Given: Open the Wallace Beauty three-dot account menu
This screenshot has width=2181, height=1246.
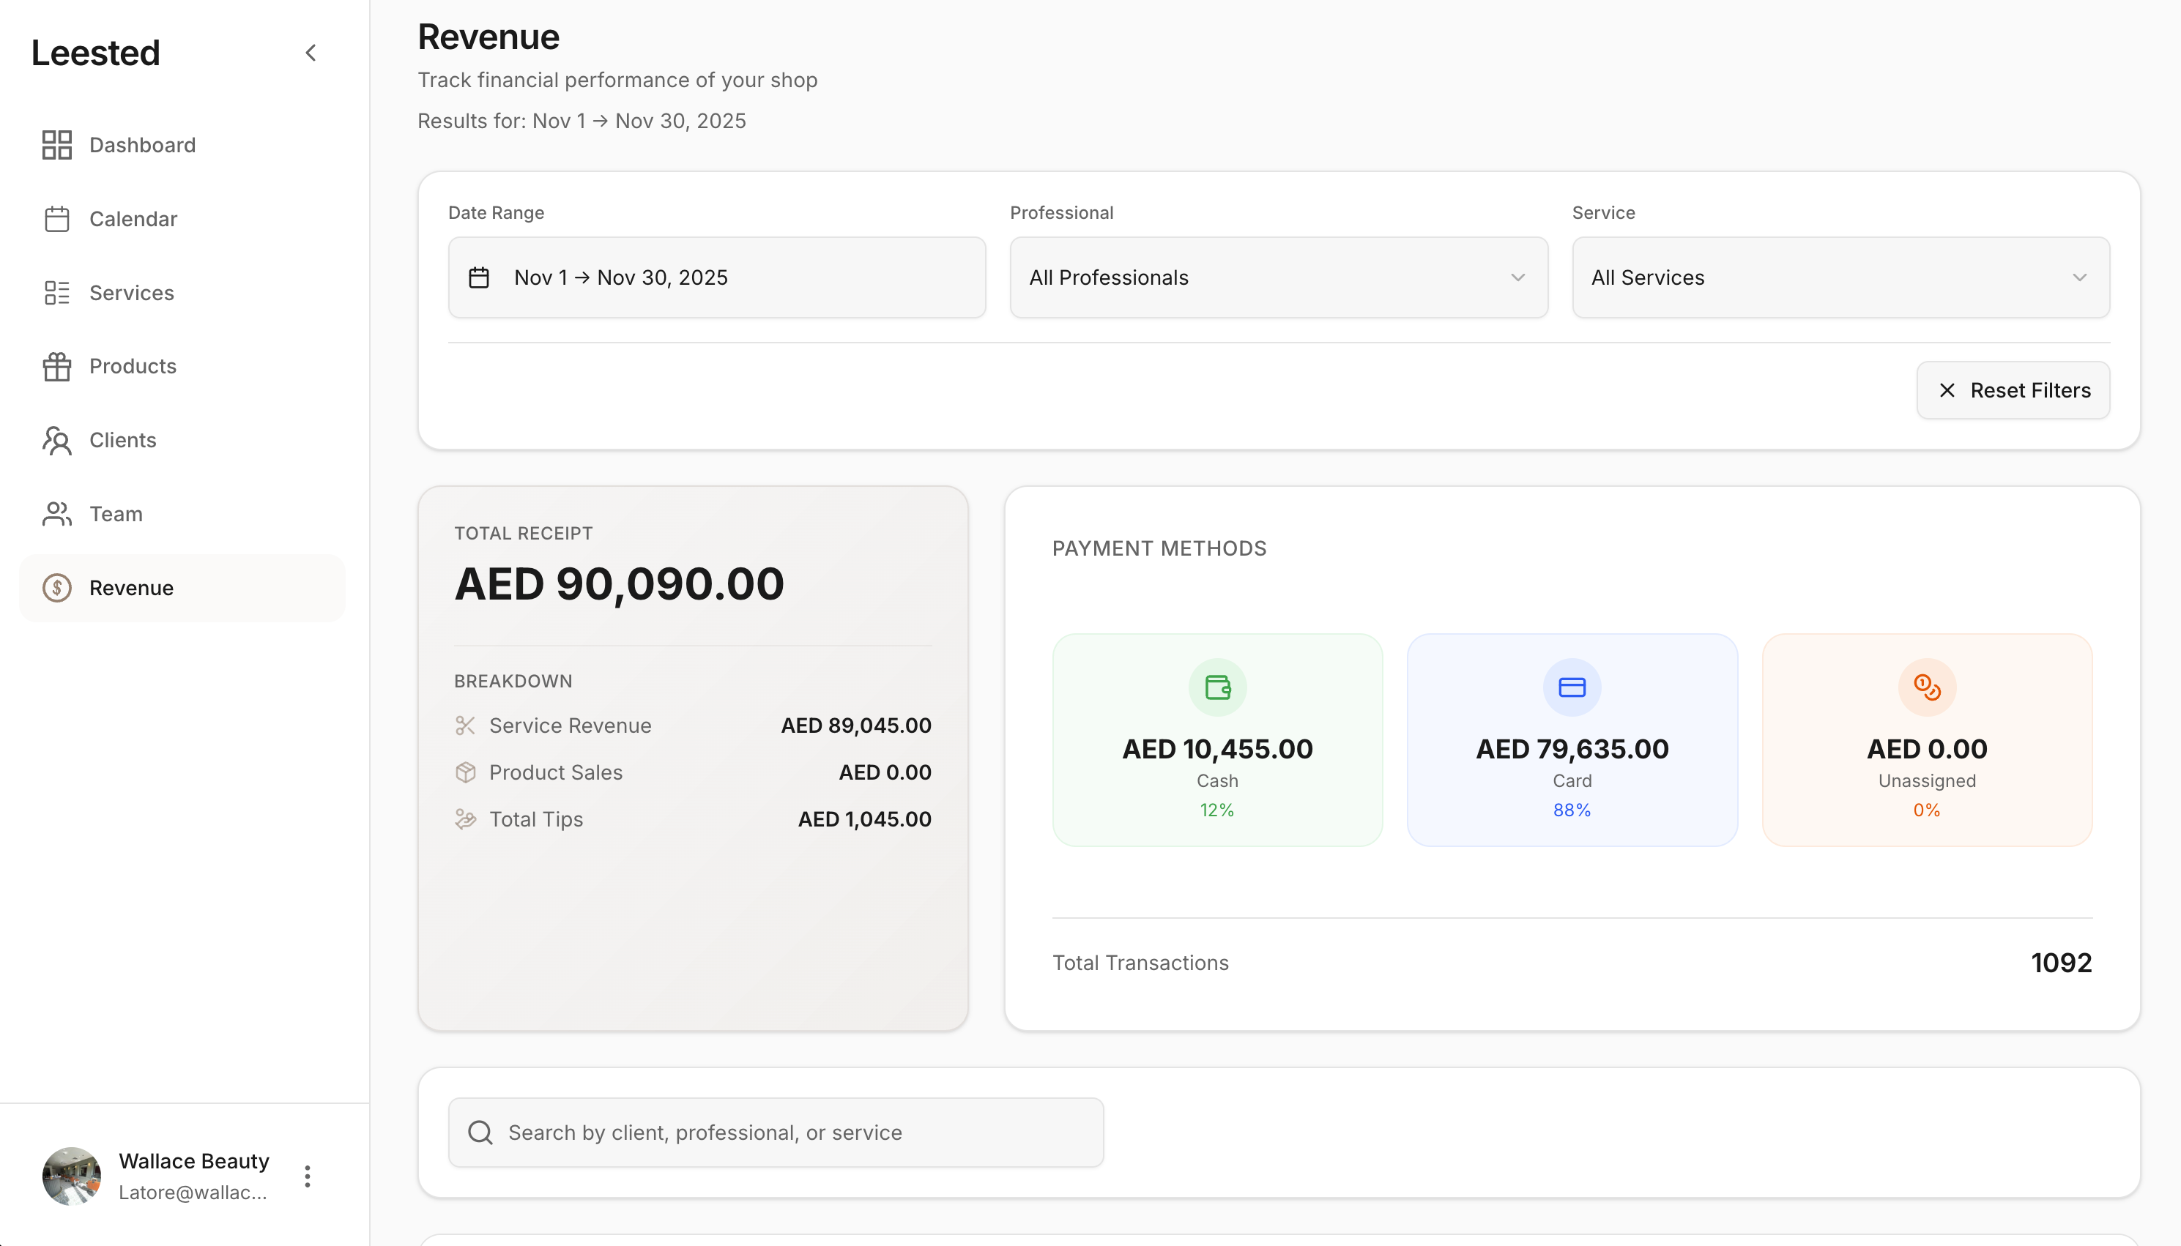Looking at the screenshot, I should tap(308, 1176).
